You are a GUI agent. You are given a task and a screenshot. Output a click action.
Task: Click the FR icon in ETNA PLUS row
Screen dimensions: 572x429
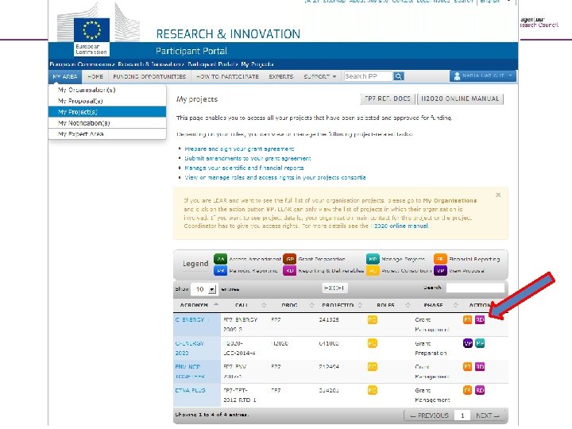(x=467, y=390)
